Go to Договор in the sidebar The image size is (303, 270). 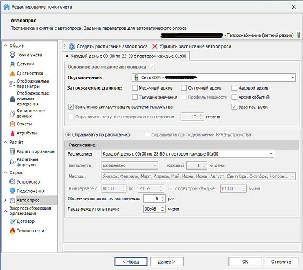tap(25, 221)
